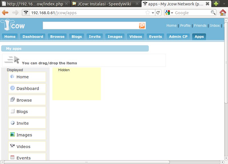Open the Browse navigation tab
This screenshot has width=228, height=164.
57,37
